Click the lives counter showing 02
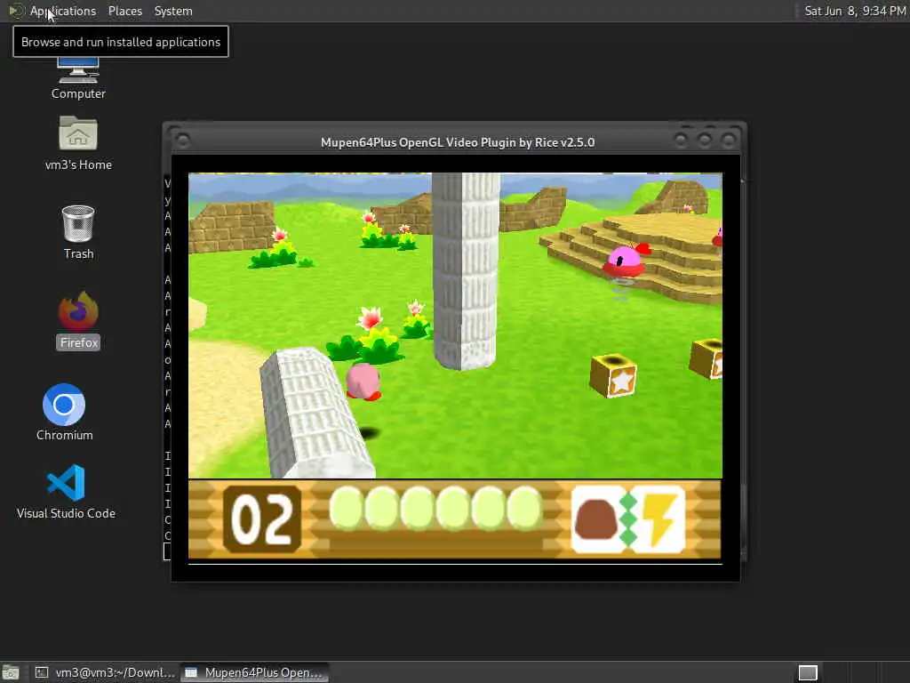 point(262,519)
